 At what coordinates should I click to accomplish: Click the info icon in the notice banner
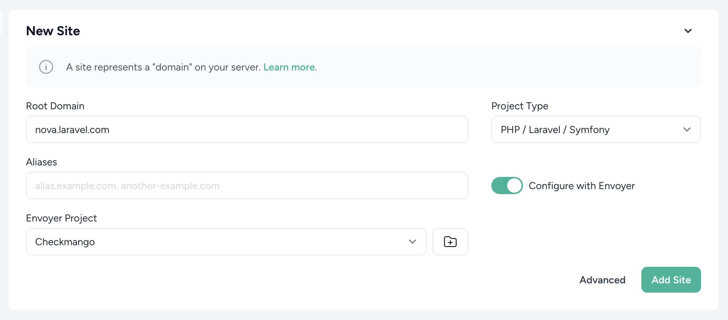point(45,67)
